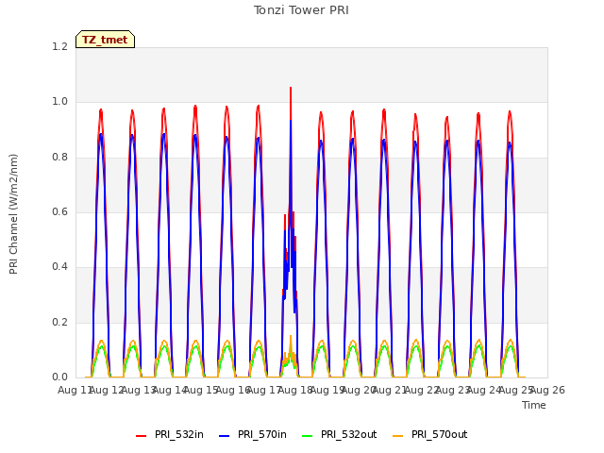Viewport: 604px width, 453px height.
Task: Click the PRI_532in legend entry
Action: 170,434
